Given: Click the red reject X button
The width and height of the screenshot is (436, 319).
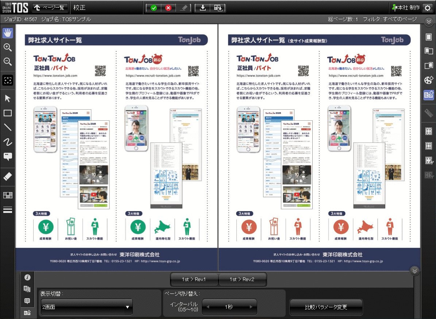Looking at the screenshot, I should coord(168,8).
